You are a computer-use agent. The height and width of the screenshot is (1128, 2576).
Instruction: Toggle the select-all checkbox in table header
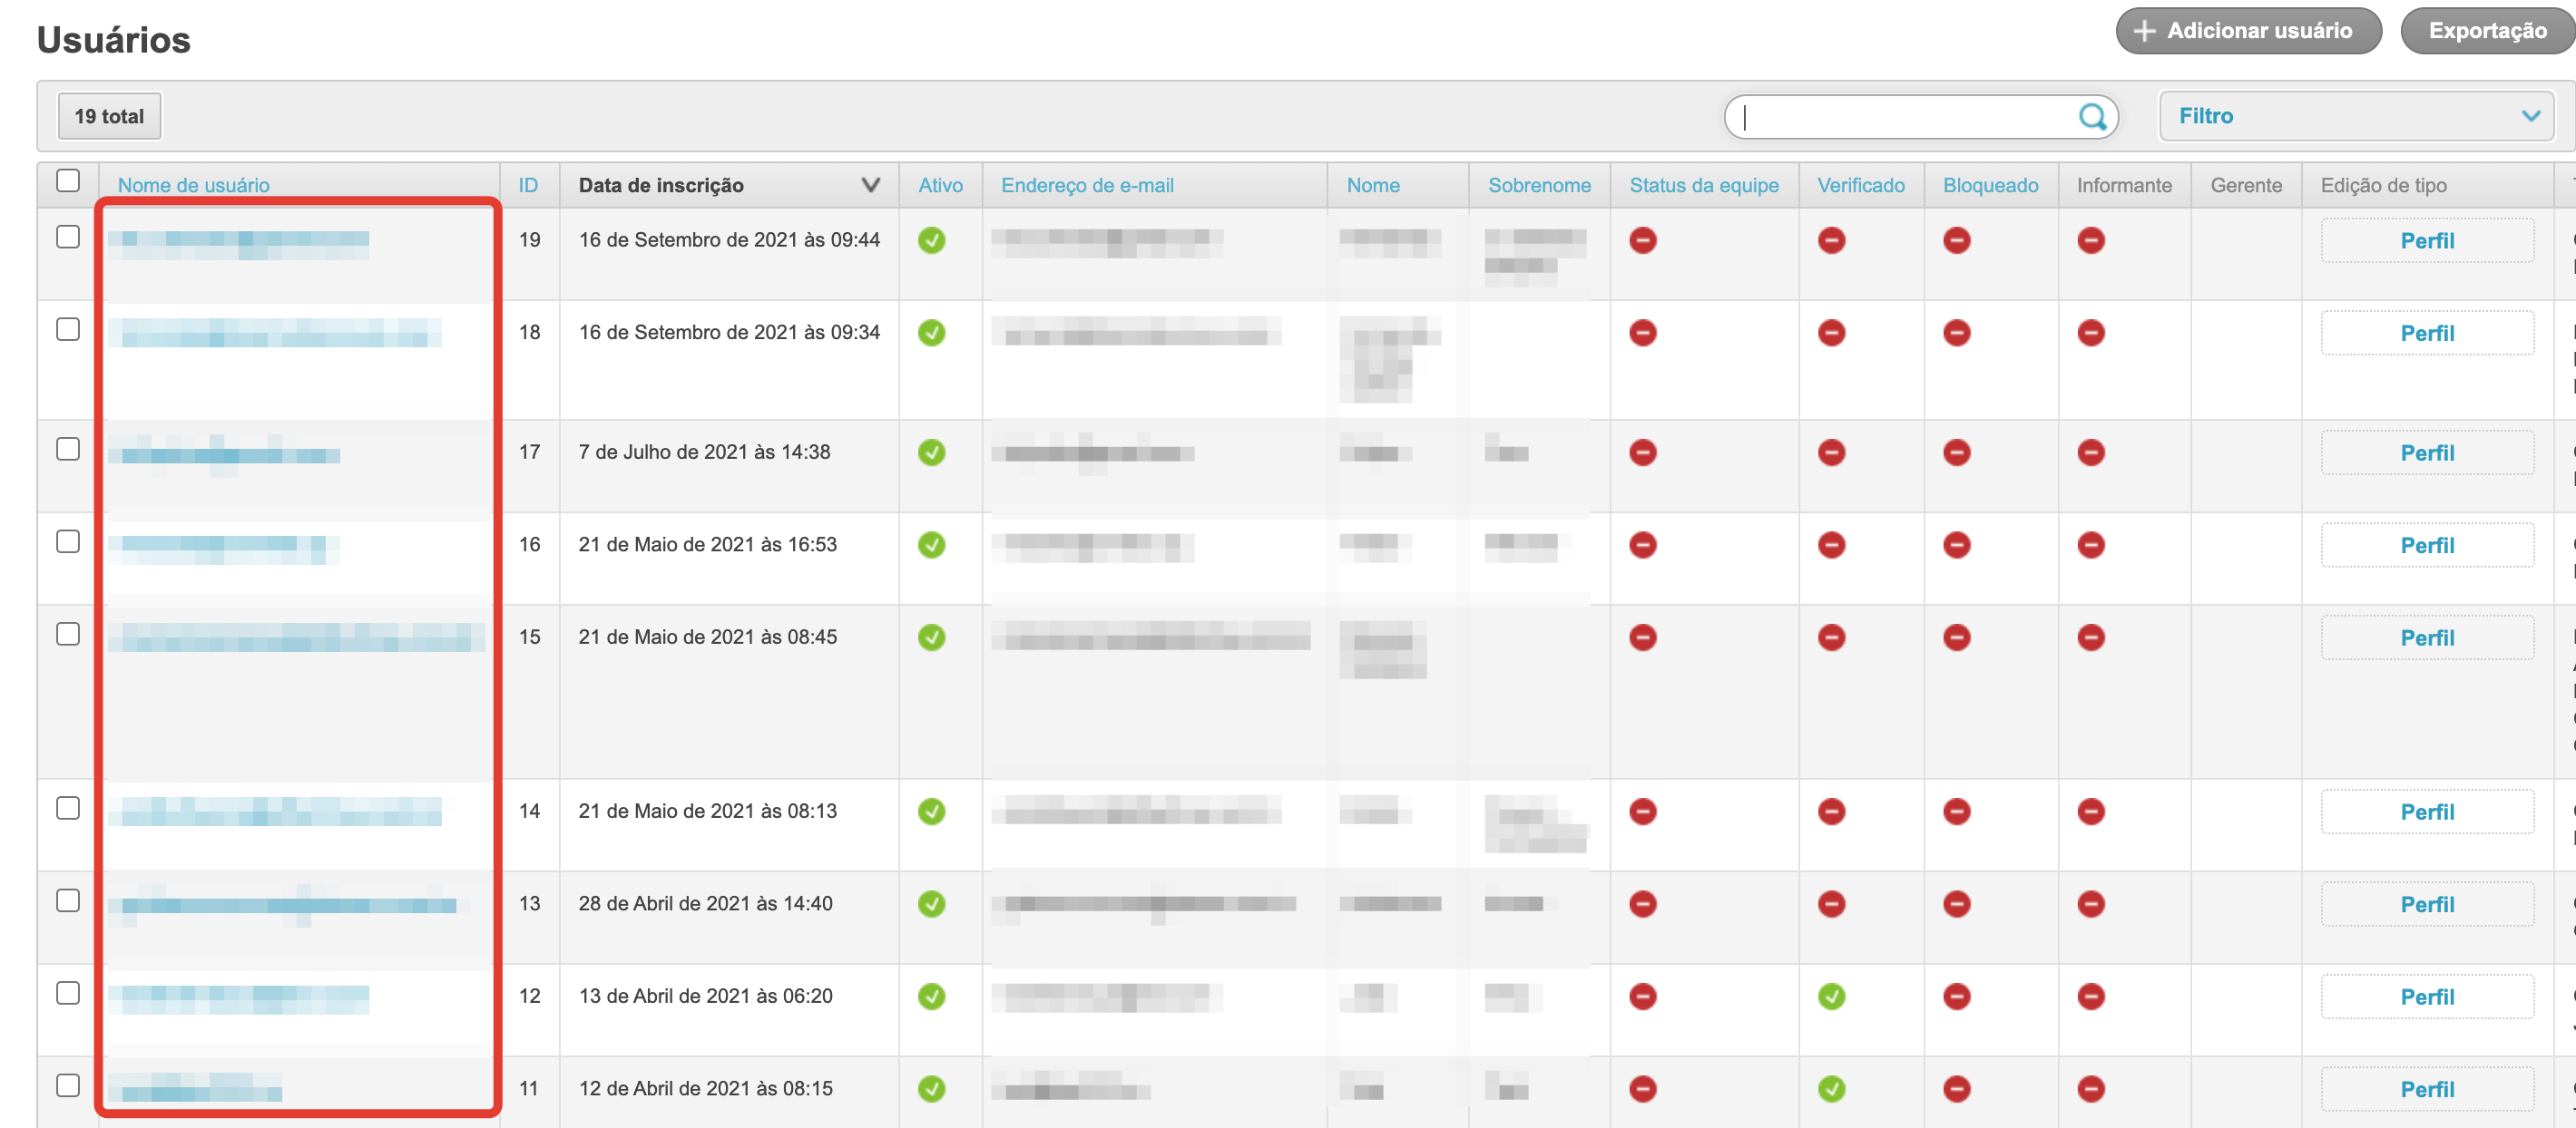click(x=68, y=180)
